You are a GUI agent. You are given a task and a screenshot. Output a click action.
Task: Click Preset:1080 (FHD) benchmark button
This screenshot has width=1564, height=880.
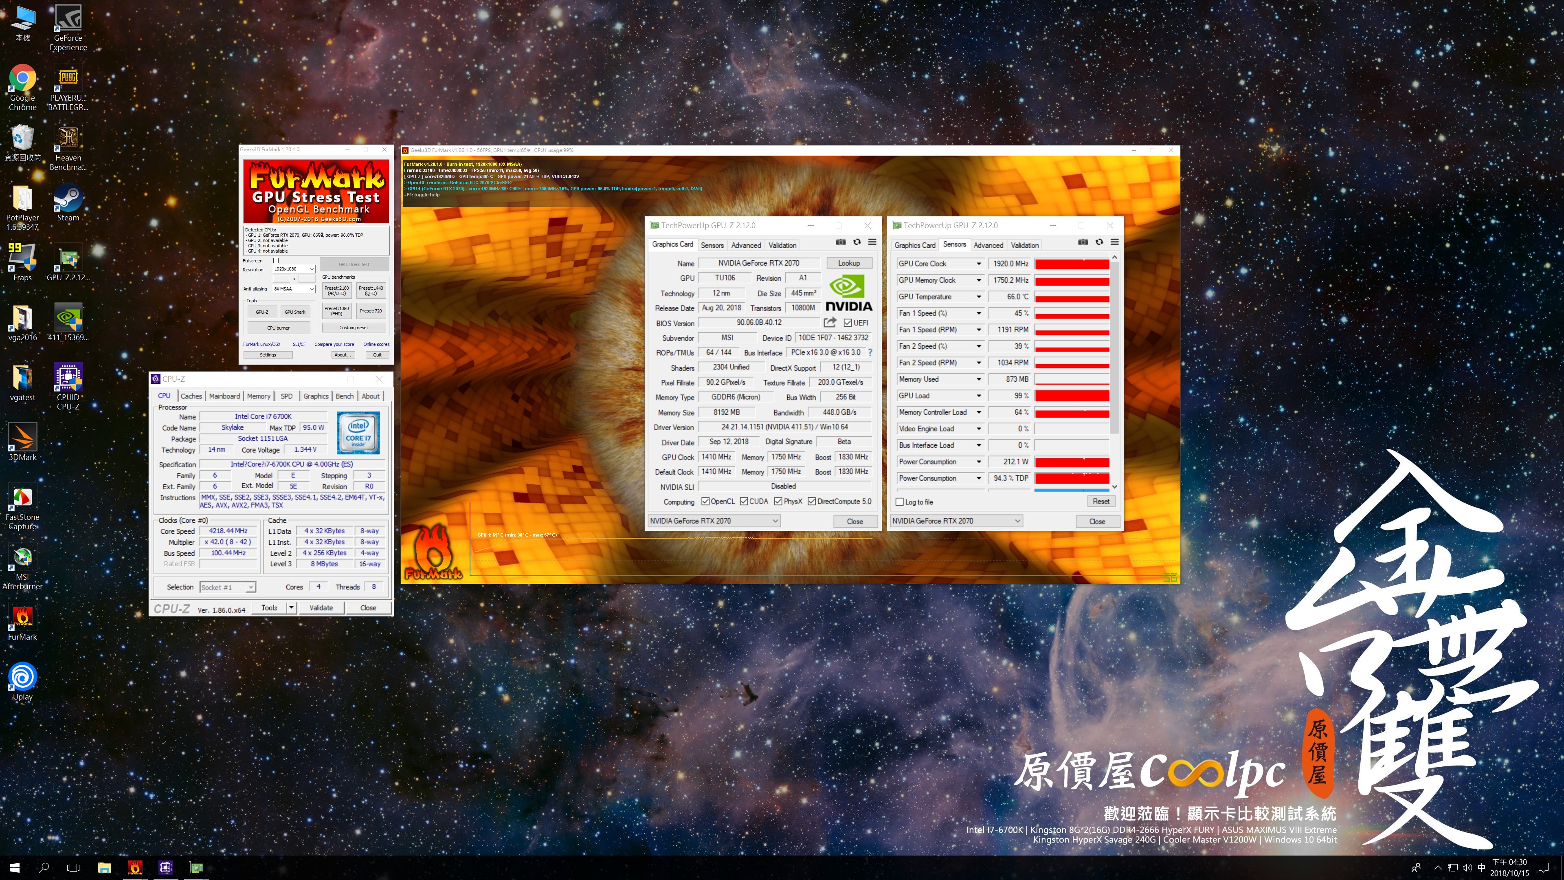(x=336, y=311)
